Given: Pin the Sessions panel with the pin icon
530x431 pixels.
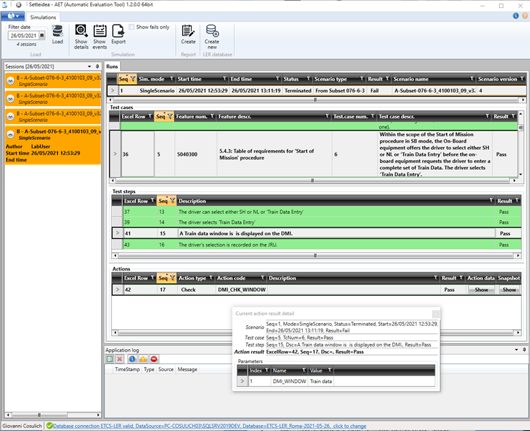Looking at the screenshot, I should pyautogui.click(x=97, y=67).
